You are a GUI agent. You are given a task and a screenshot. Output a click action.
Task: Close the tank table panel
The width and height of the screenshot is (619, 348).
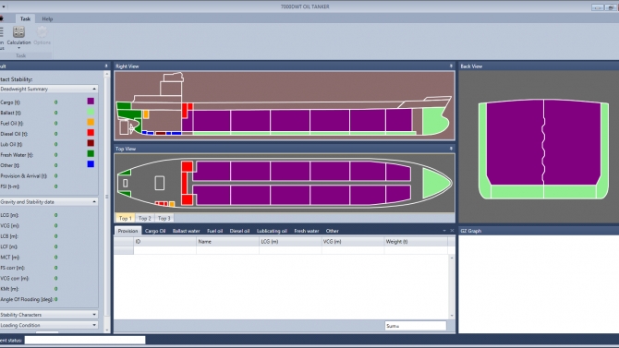[452, 231]
